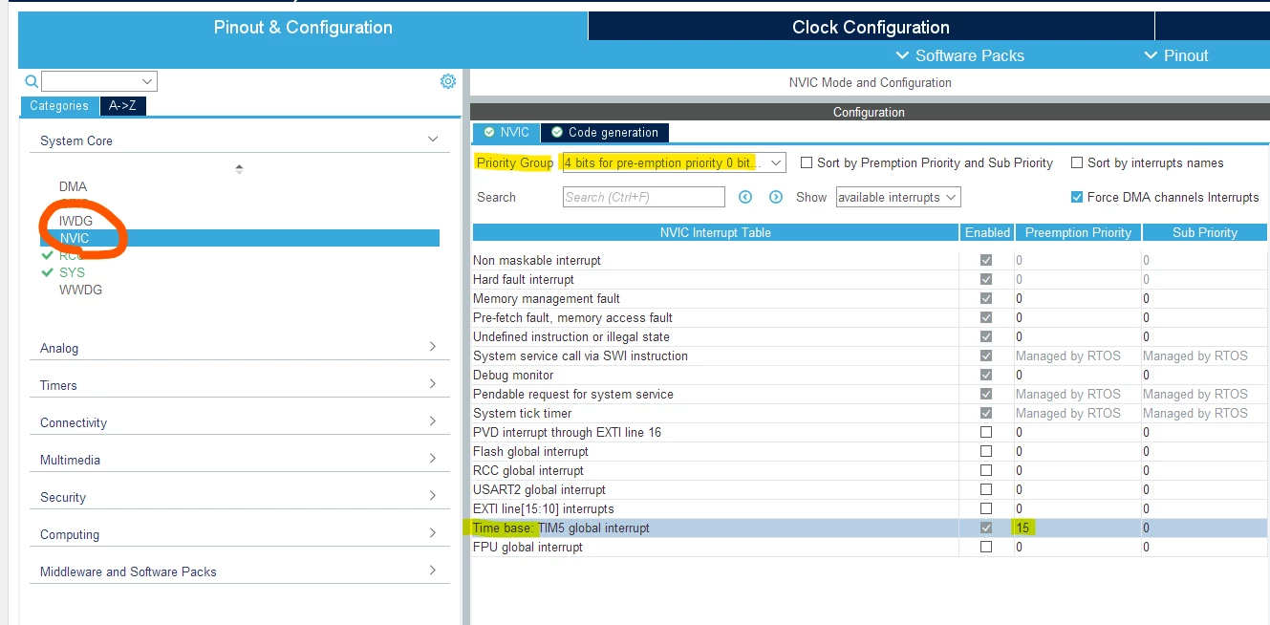The width and height of the screenshot is (1270, 625).
Task: Open the settings gear icon above categories
Action: click(448, 81)
